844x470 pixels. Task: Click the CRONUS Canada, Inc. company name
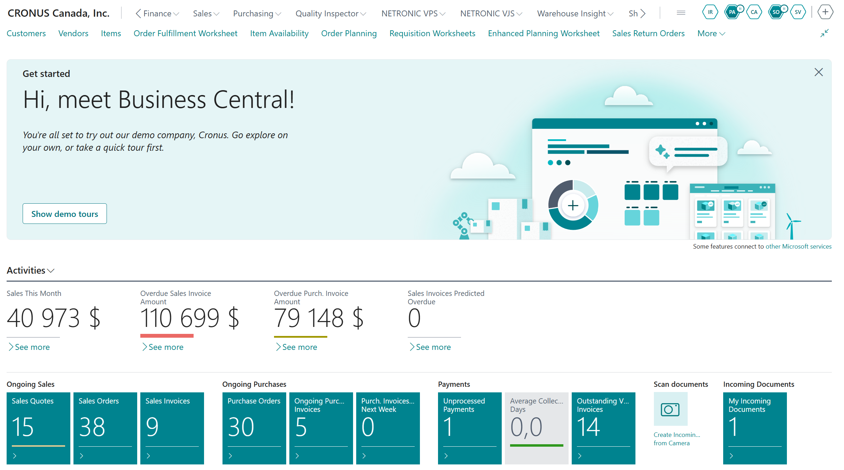coord(58,13)
